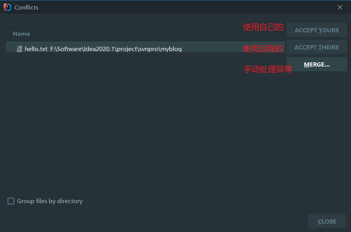This screenshot has height=232, width=351.
Task: Click the F:\Software\Idea2020.1\project\svnpro\myblog path text
Action: point(116,49)
